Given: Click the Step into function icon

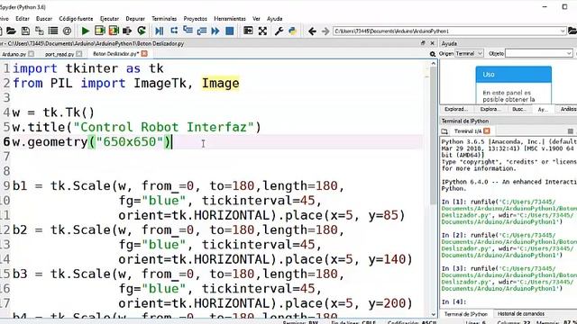Looking at the screenshot, I should pos(188,31).
